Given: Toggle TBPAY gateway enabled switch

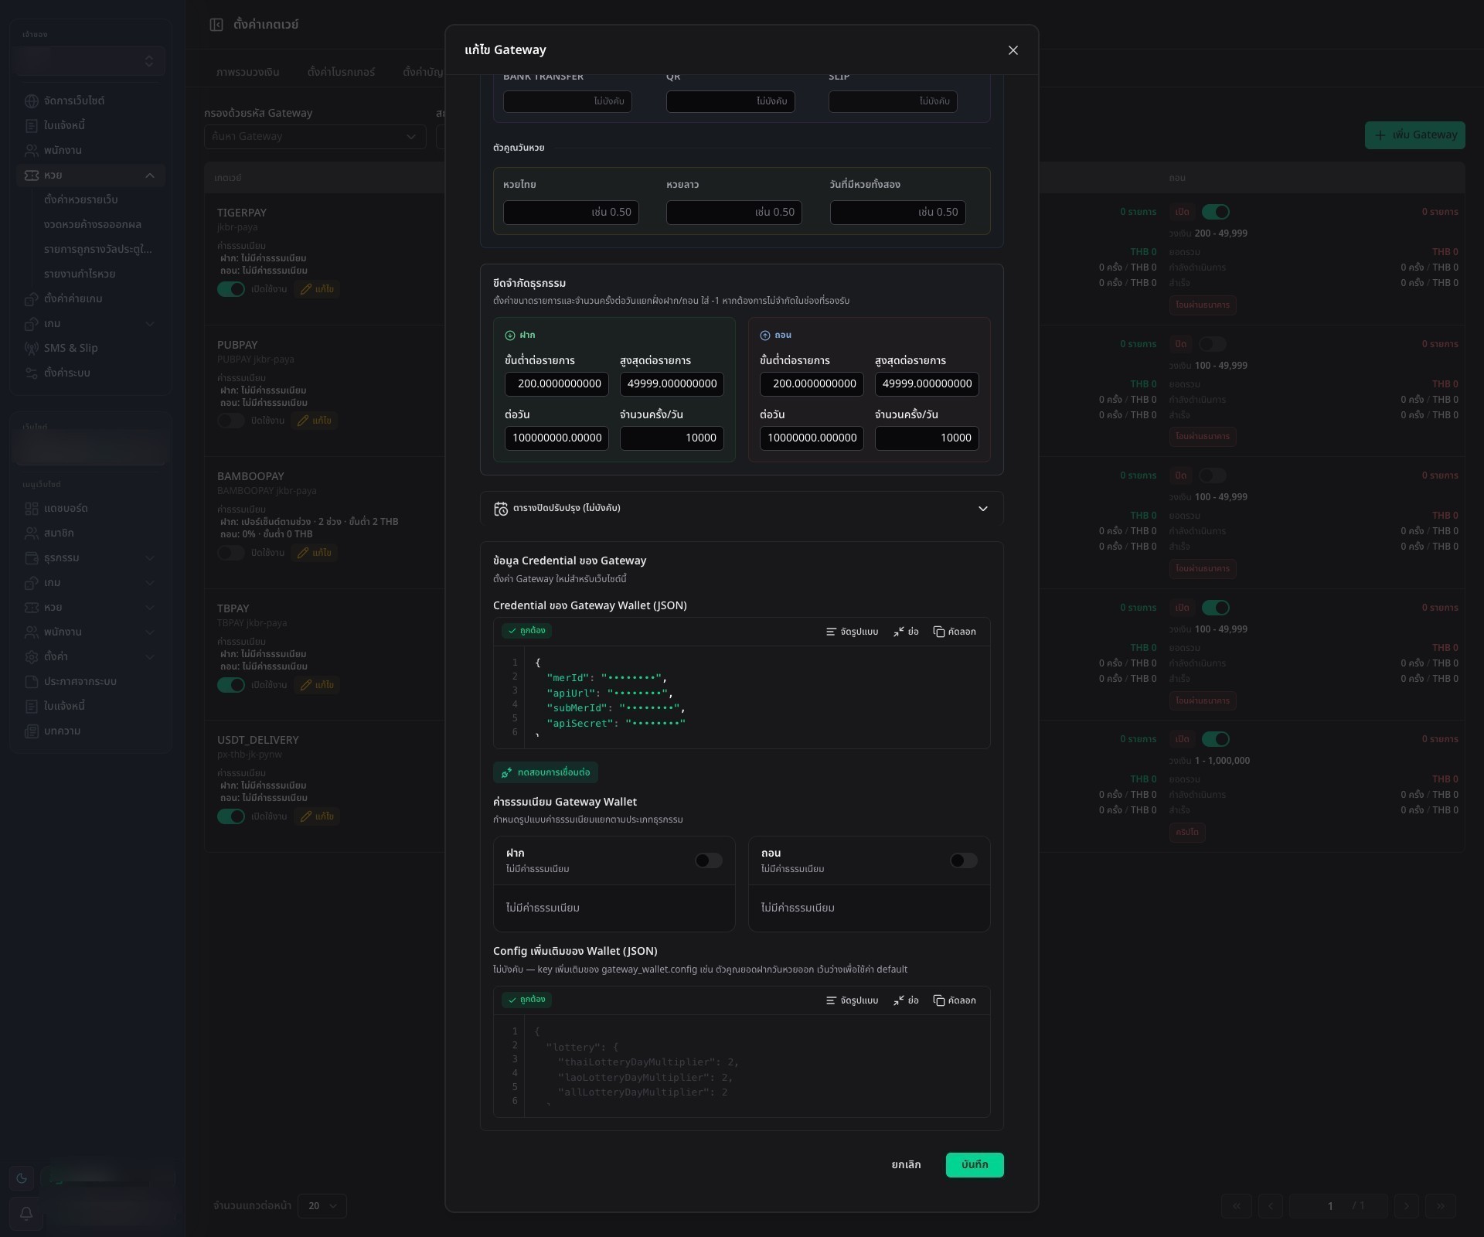Looking at the screenshot, I should click(x=231, y=685).
